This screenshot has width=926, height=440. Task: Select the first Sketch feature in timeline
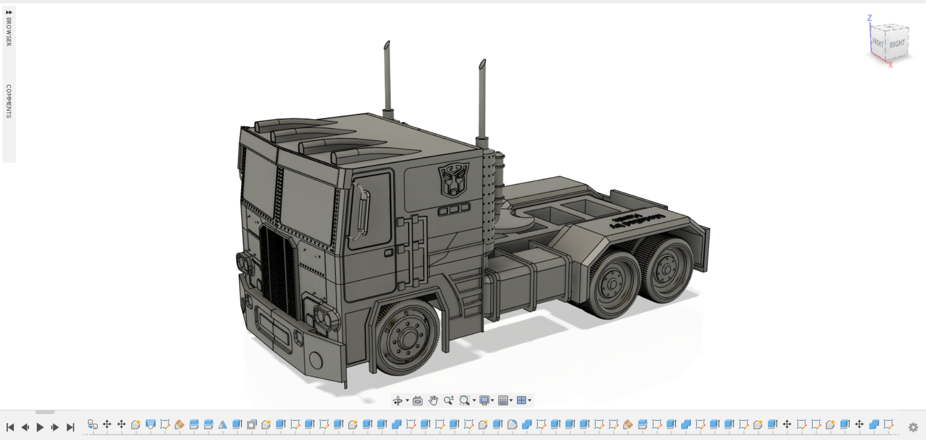click(x=165, y=425)
